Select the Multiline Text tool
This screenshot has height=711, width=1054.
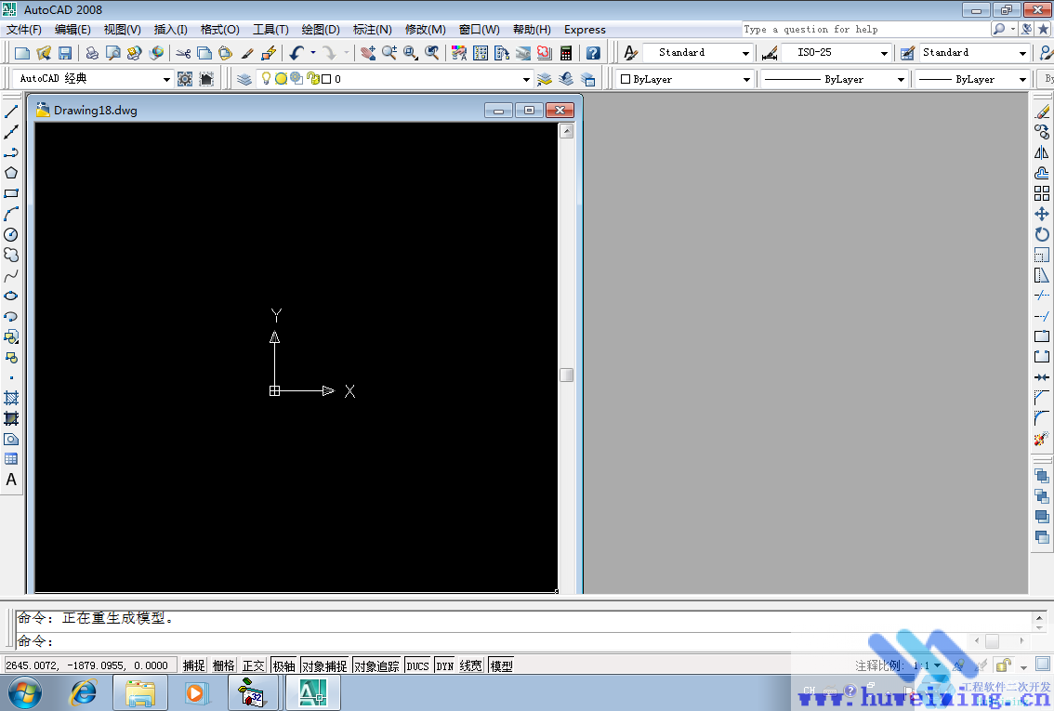(x=11, y=480)
